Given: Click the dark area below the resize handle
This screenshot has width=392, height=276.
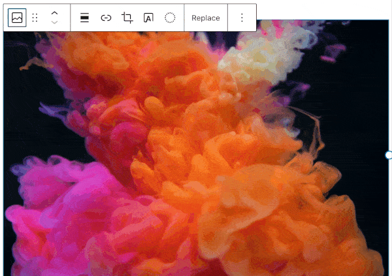Looking at the screenshot, I should click(372, 196).
